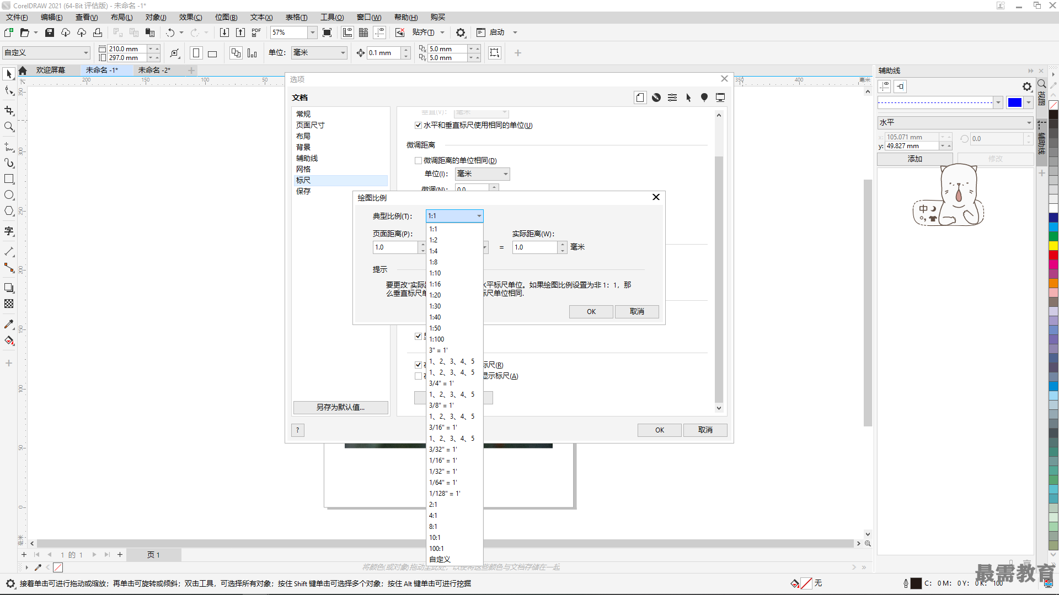
Task: Open the typical scale combo box
Action: point(454,216)
